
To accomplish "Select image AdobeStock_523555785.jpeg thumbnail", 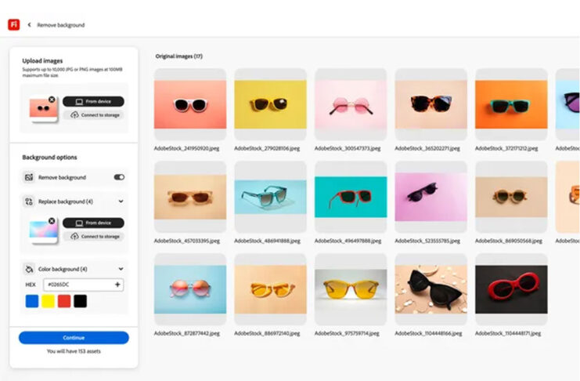I will tap(431, 197).
